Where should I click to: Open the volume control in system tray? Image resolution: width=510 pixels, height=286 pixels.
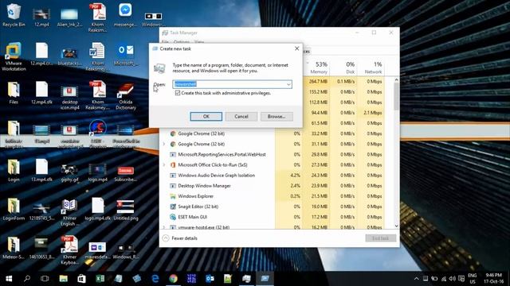(x=452, y=279)
